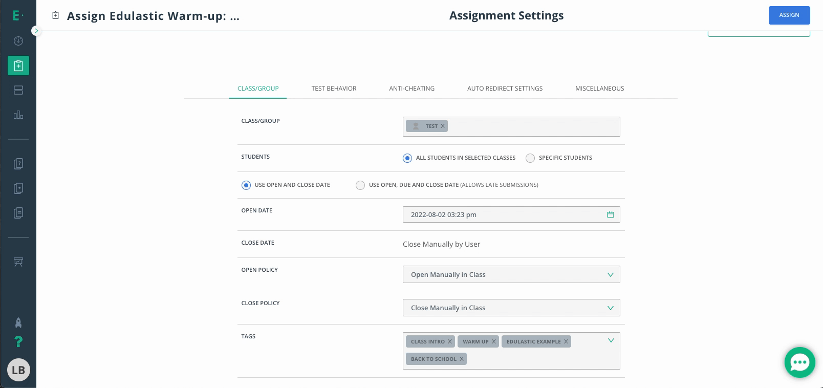Open the Item Bank sidebar icon
The height and width of the screenshot is (388, 823).
(x=18, y=164)
